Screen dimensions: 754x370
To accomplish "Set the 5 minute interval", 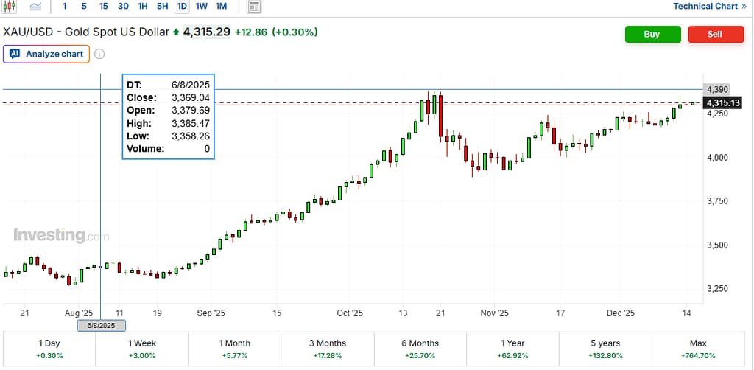I will tap(83, 7).
